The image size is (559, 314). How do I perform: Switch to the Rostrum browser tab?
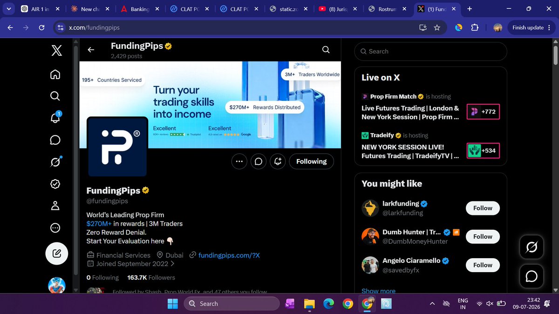point(387,9)
